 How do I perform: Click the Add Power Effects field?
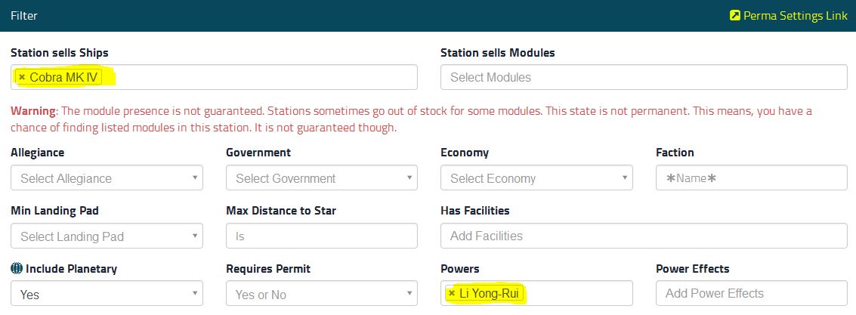pyautogui.click(x=752, y=294)
